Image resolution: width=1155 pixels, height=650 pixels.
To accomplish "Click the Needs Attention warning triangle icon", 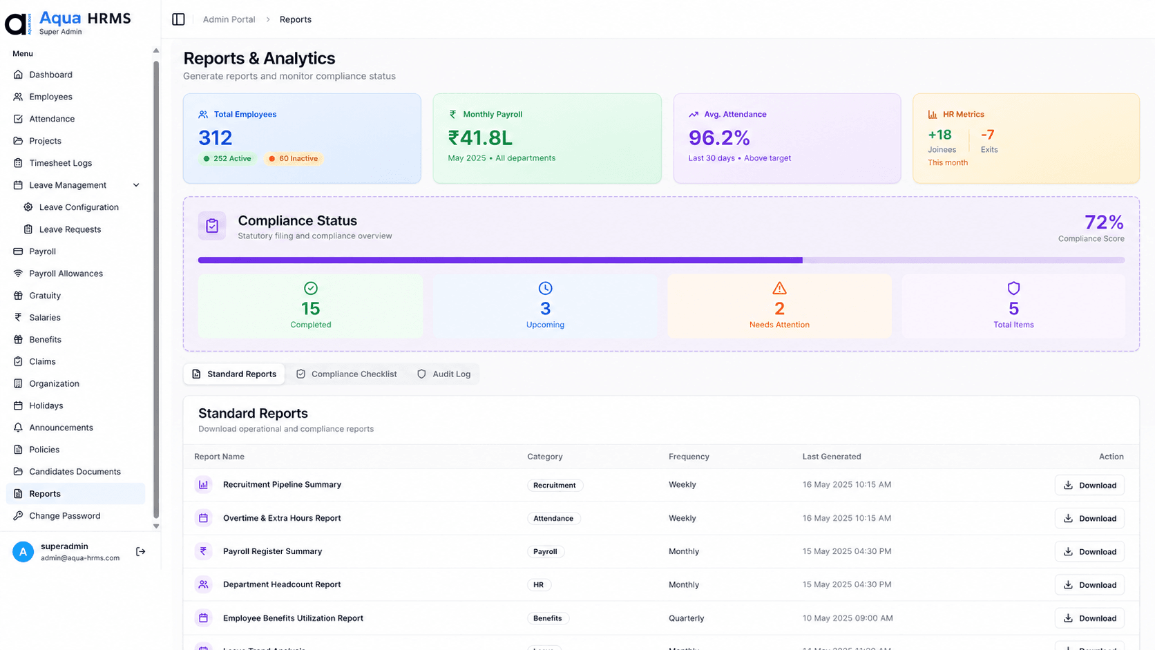I will pos(779,288).
